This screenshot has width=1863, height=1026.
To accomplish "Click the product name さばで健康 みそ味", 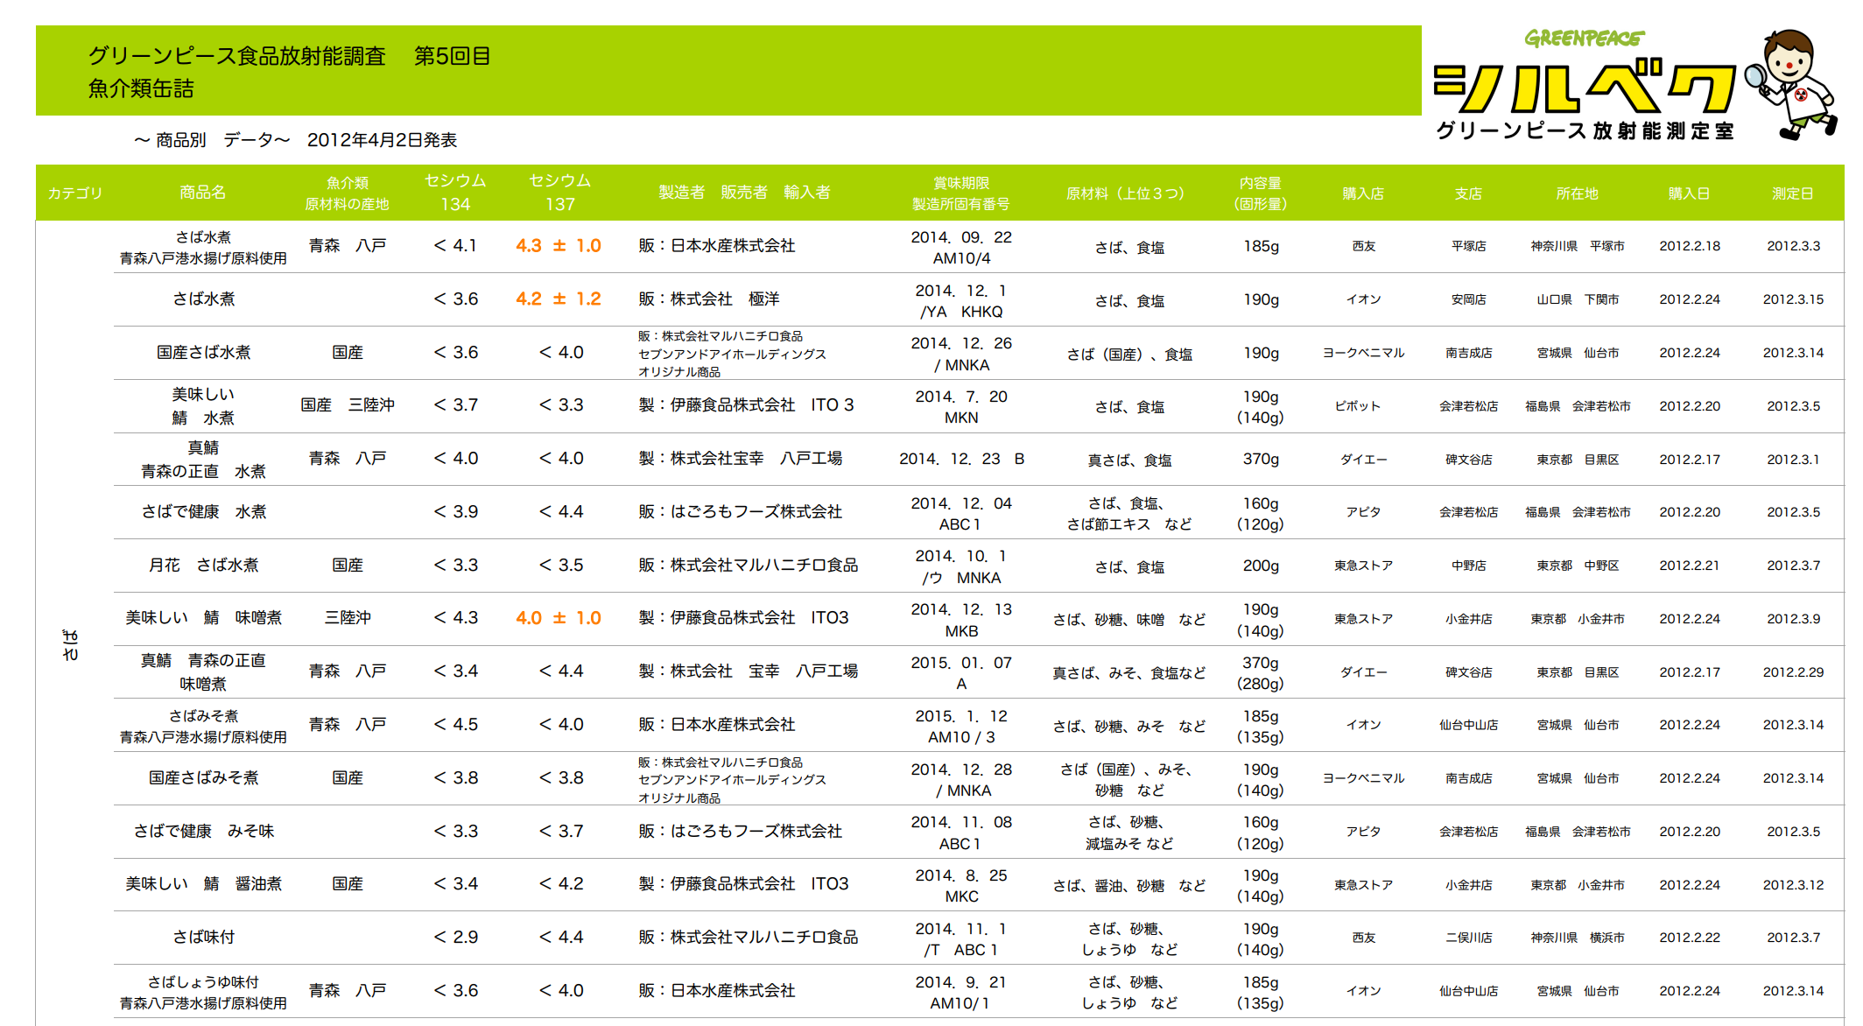I will pos(203,832).
